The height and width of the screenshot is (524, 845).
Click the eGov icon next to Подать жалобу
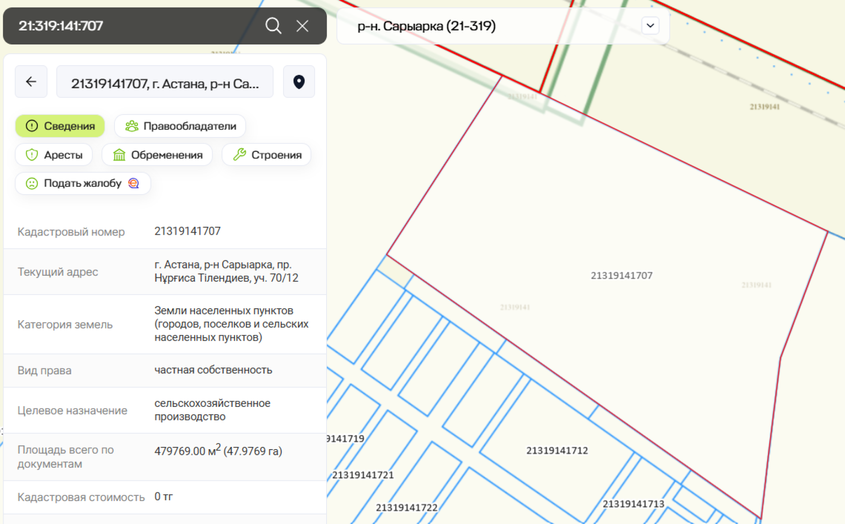click(133, 183)
